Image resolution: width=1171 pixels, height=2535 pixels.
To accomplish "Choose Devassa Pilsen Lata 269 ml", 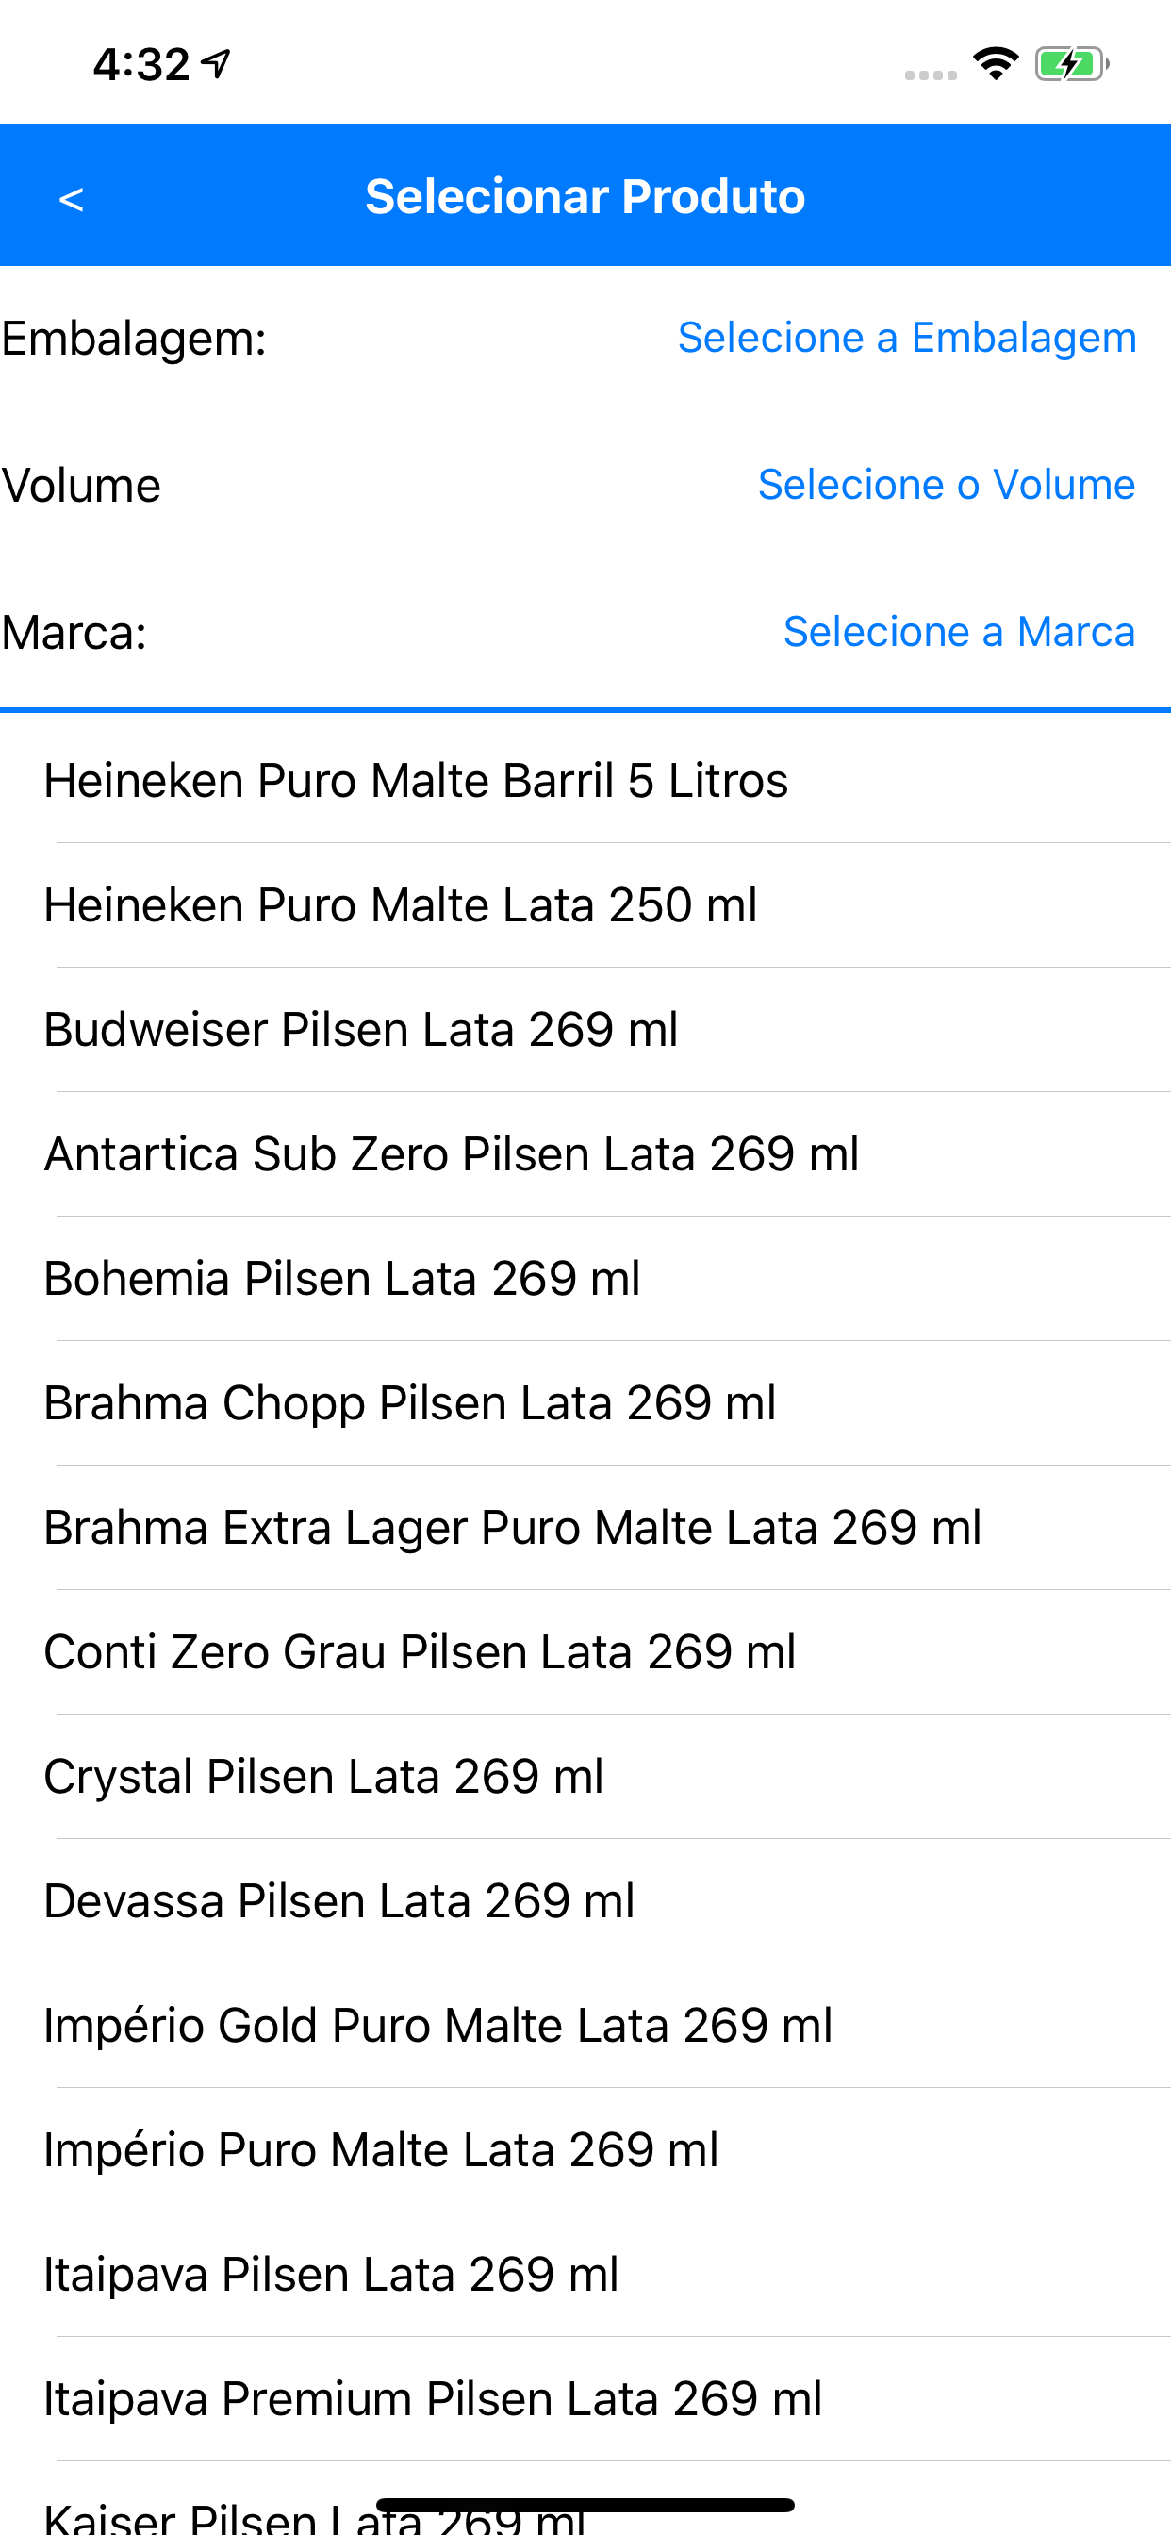I will click(x=585, y=1901).
